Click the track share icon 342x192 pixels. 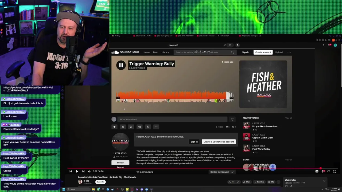131,127
